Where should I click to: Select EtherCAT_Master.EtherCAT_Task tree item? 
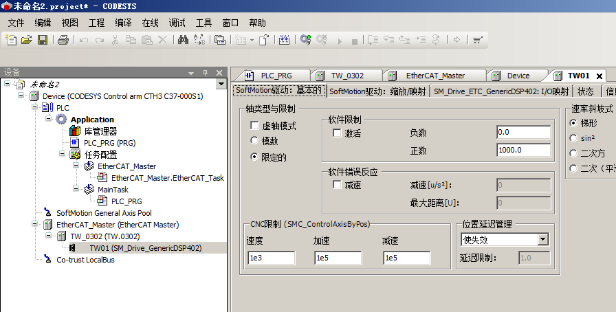click(x=167, y=177)
